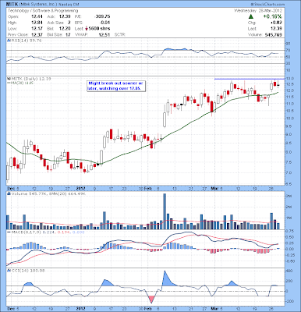
Task: Click the 0.75 label on the MACD axis
Action: (291, 231)
